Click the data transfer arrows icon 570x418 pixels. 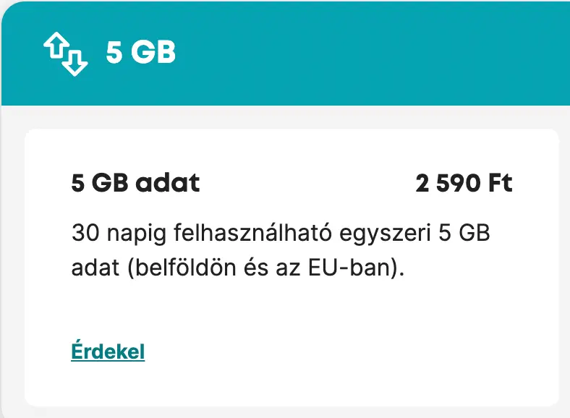(x=65, y=54)
